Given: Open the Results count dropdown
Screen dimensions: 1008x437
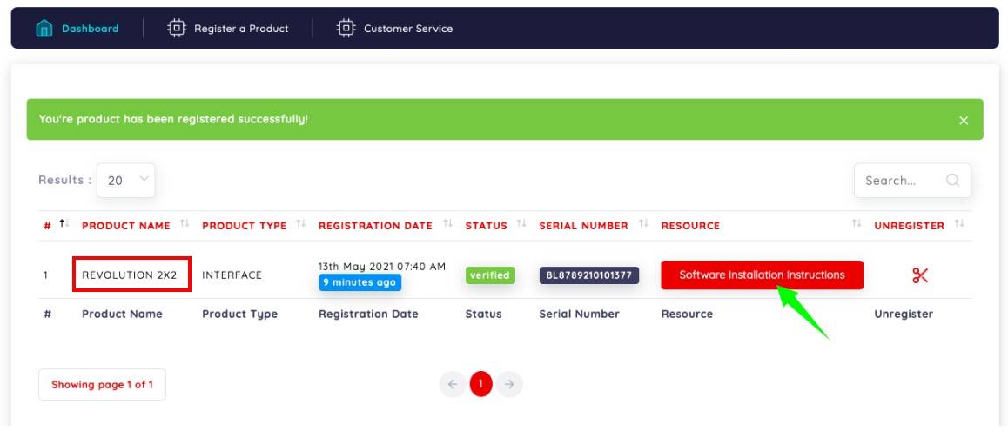Looking at the screenshot, I should (126, 181).
